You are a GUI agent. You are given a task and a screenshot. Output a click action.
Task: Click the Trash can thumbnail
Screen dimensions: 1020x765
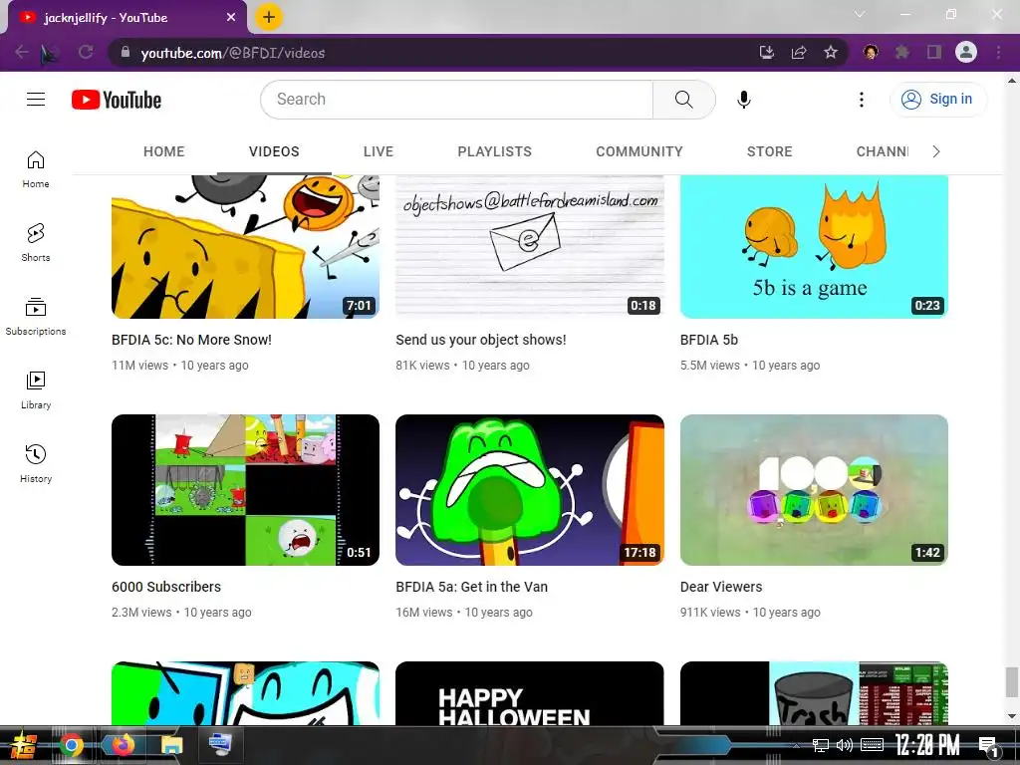click(x=814, y=693)
